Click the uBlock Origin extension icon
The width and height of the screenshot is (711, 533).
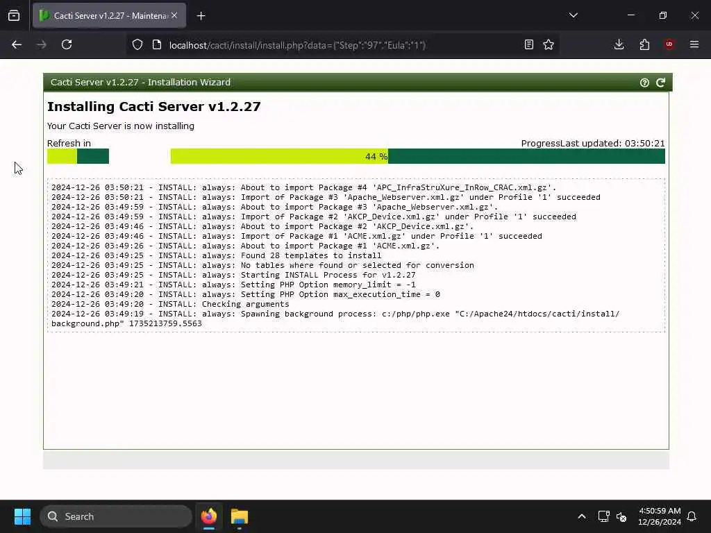(669, 44)
